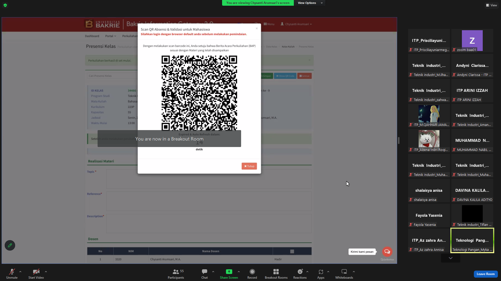
Task: Select the ITP_M.QAHHAR JAMA participant video tile
Action: 429,116
